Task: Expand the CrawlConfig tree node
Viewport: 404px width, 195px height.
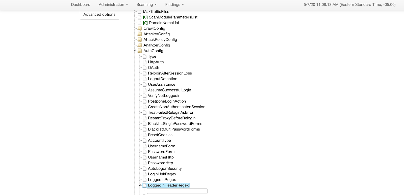Action: [135, 28]
